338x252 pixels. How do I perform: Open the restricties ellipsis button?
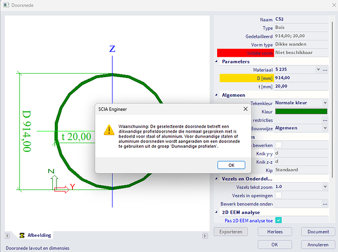(325, 120)
